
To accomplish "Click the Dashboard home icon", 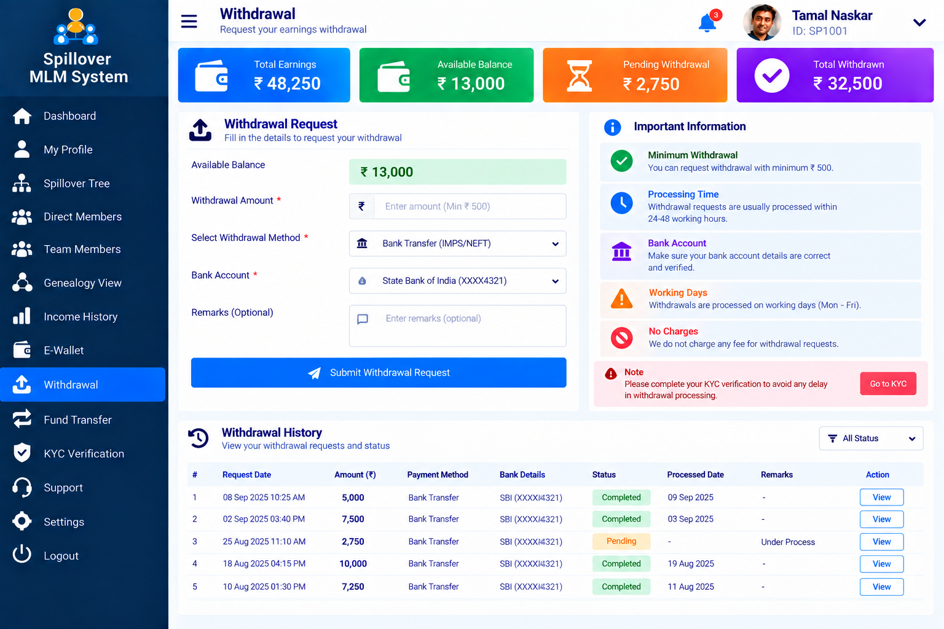I will coord(22,116).
